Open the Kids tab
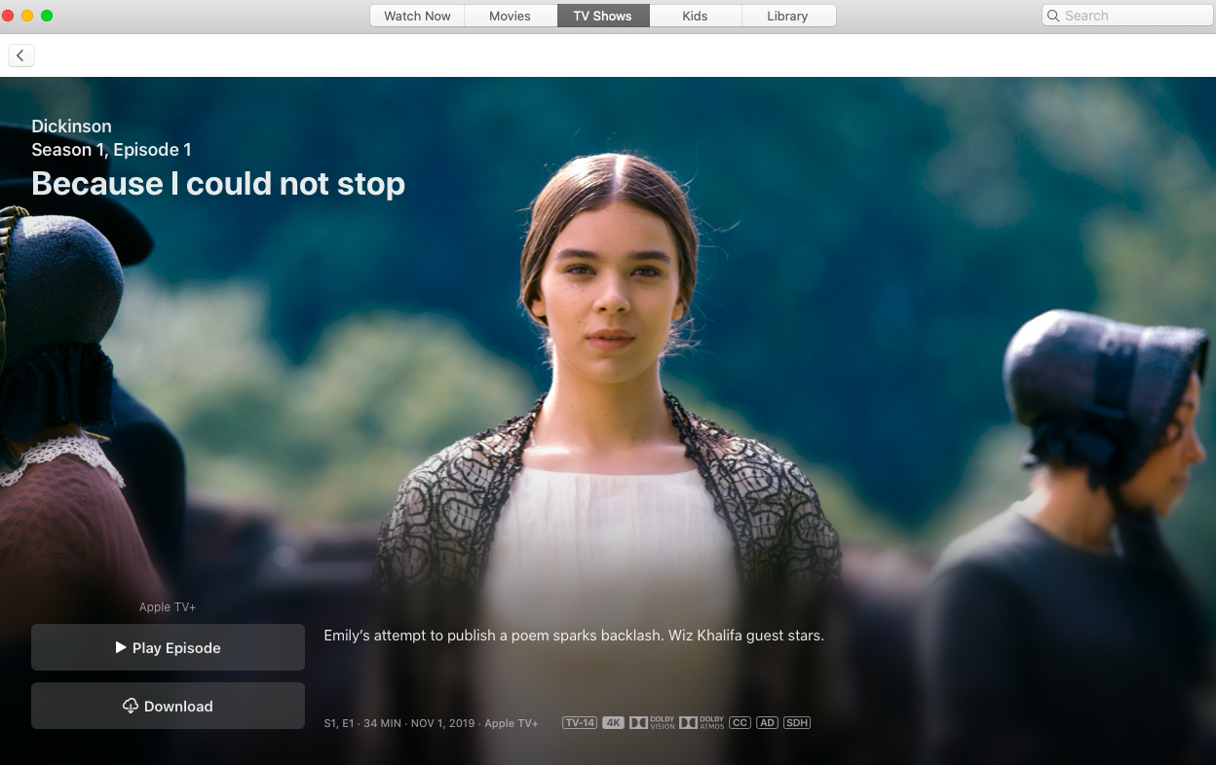The width and height of the screenshot is (1216, 765). coord(695,16)
